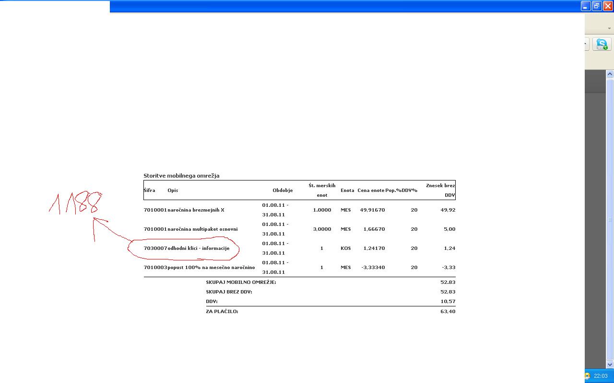The image size is (614, 383).
Task: Click 'naročnina multipaket osnovni' description
Action: (x=202, y=229)
